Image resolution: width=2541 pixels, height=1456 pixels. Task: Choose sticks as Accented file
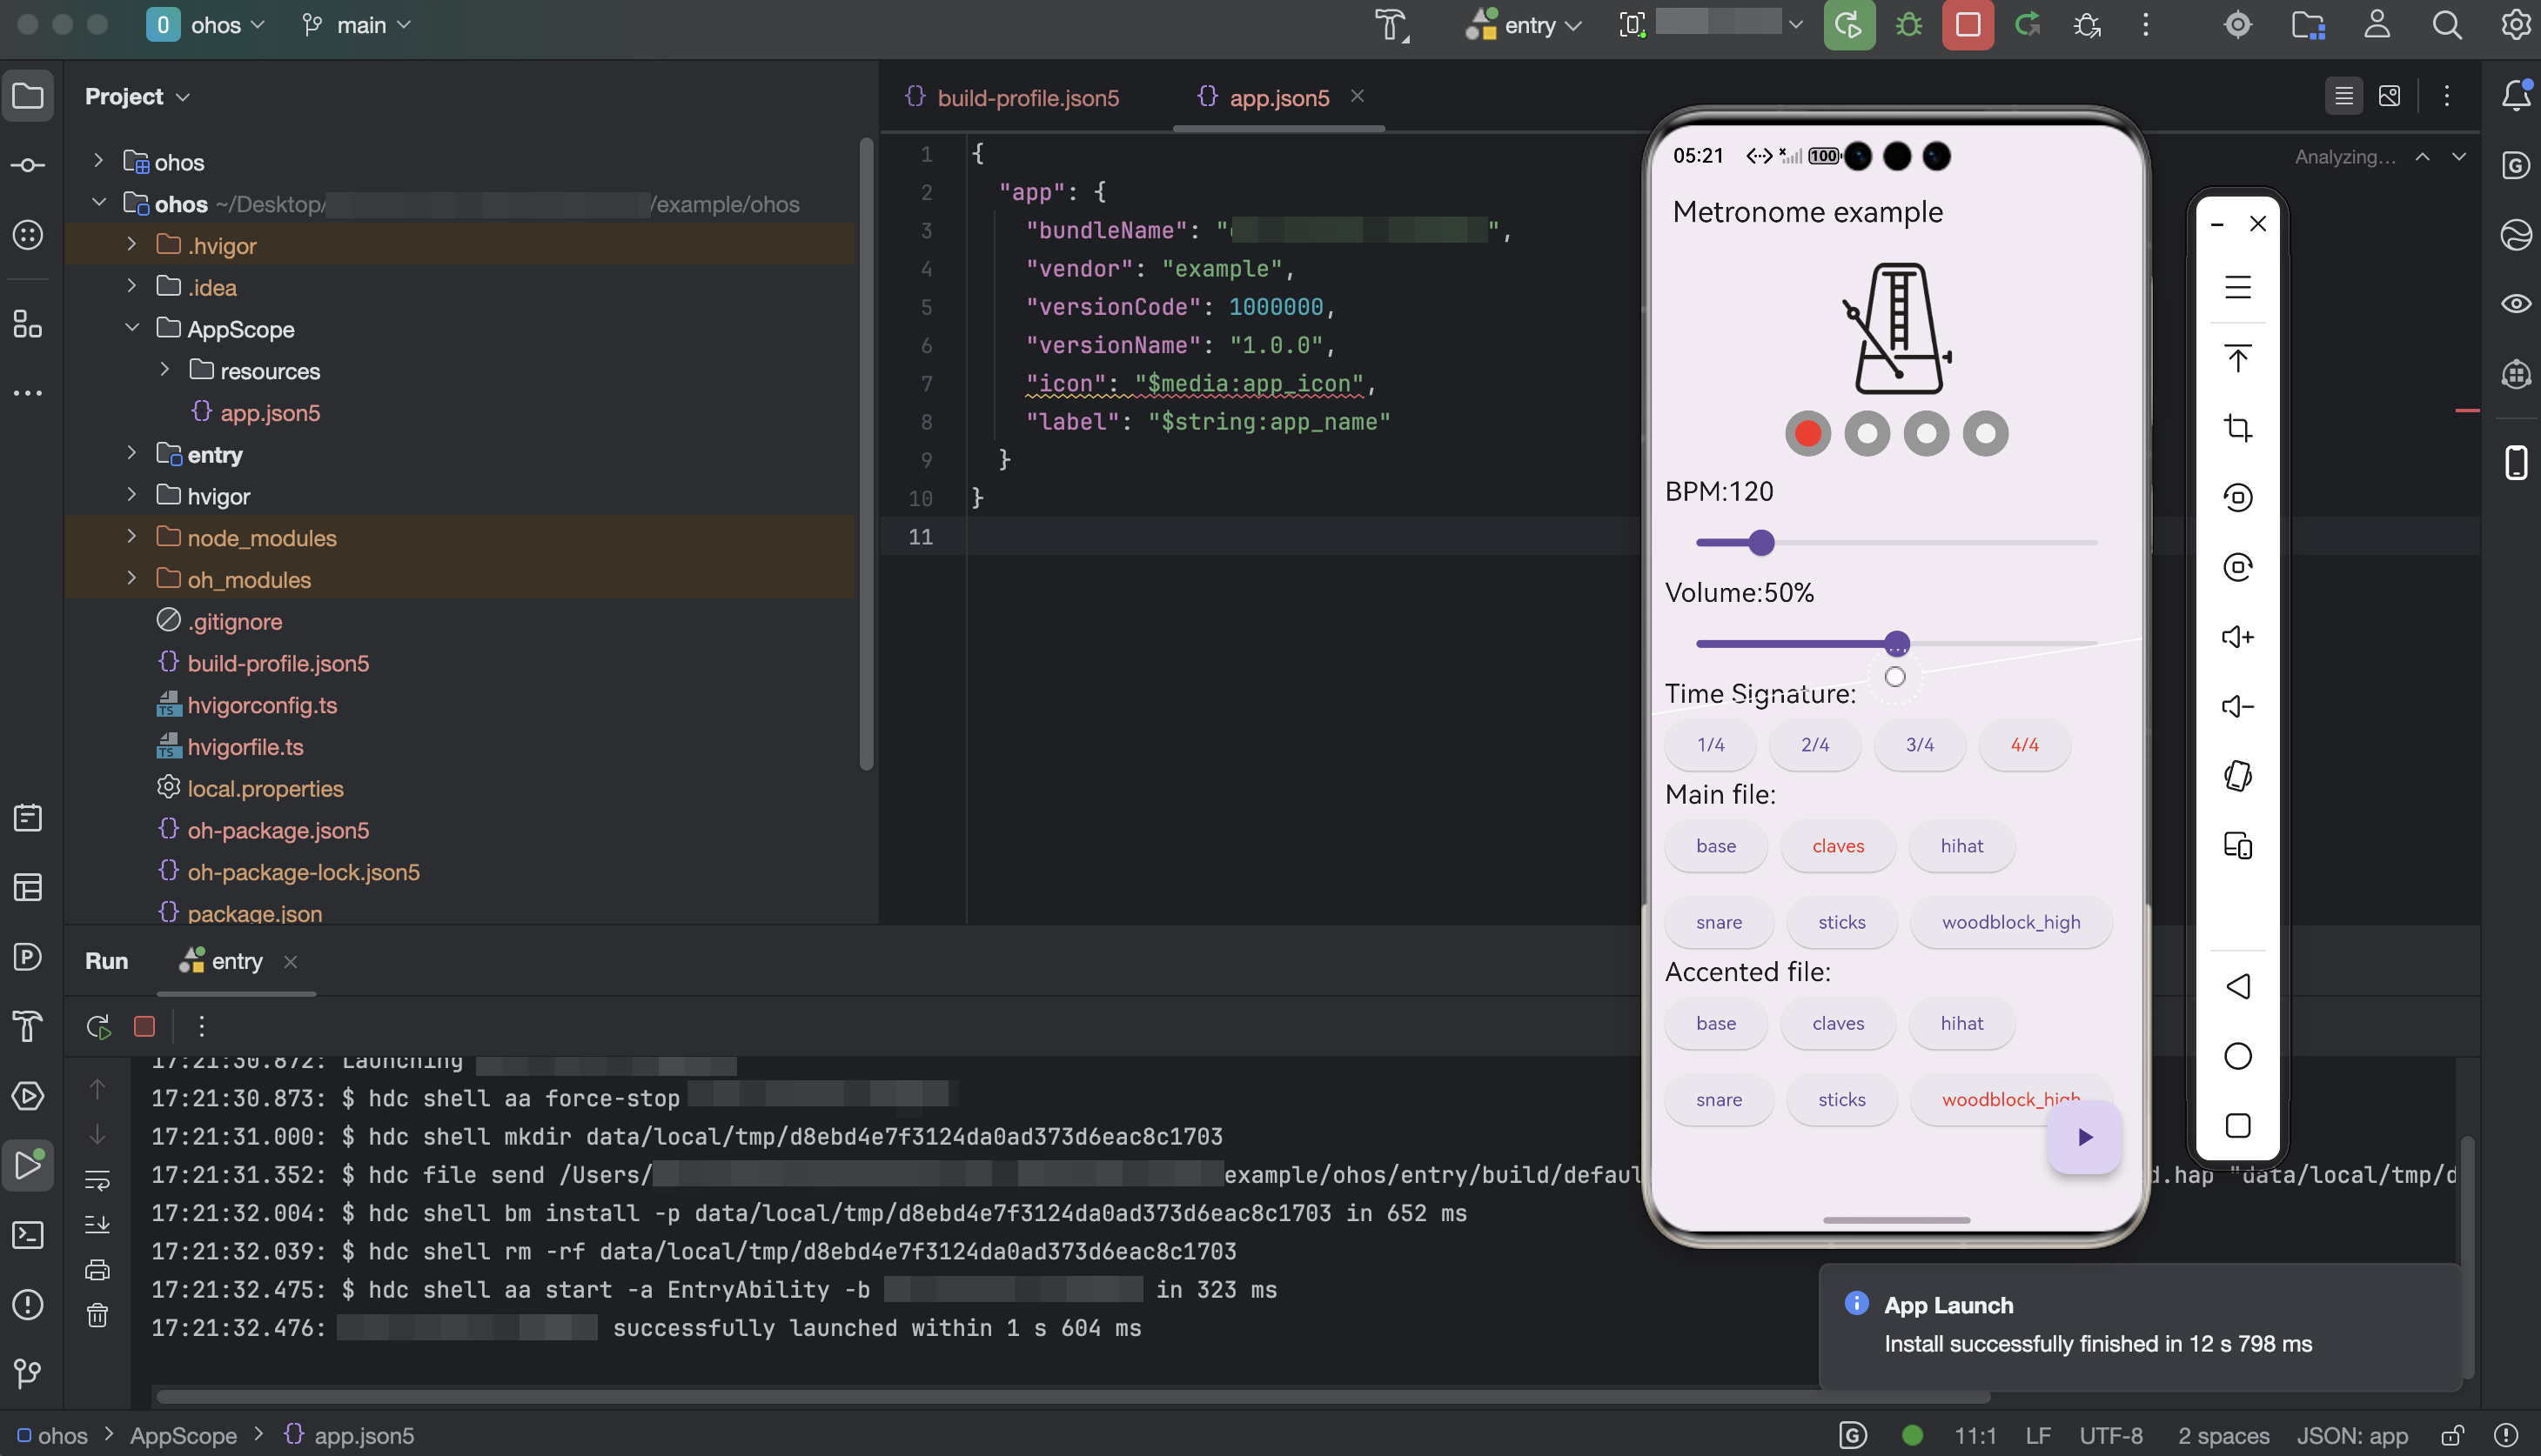[1840, 1100]
